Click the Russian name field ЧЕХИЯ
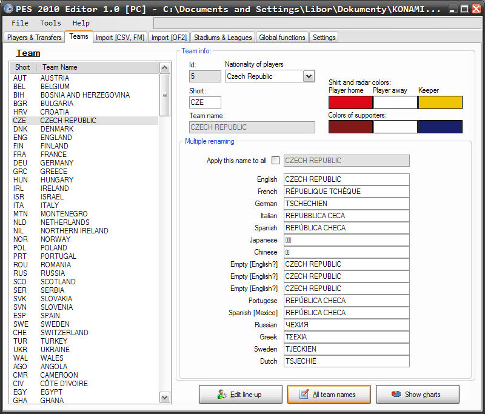This screenshot has width=485, height=414. coord(346,325)
